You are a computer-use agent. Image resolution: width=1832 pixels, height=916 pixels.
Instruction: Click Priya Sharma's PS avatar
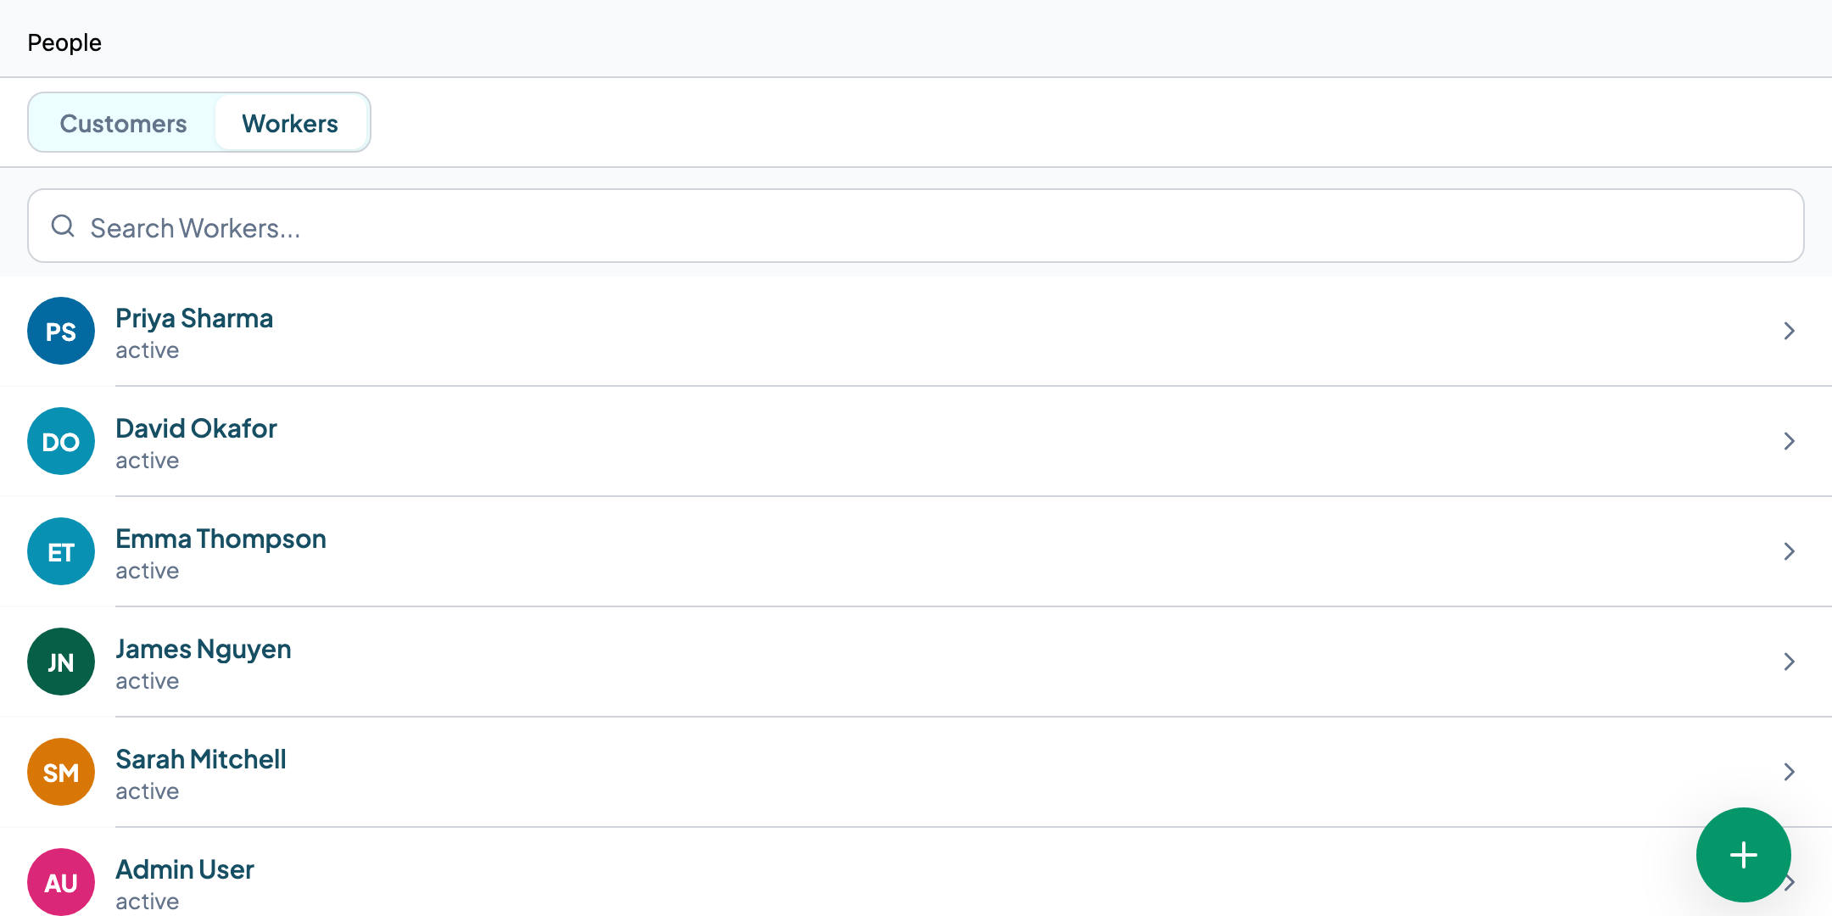(61, 331)
